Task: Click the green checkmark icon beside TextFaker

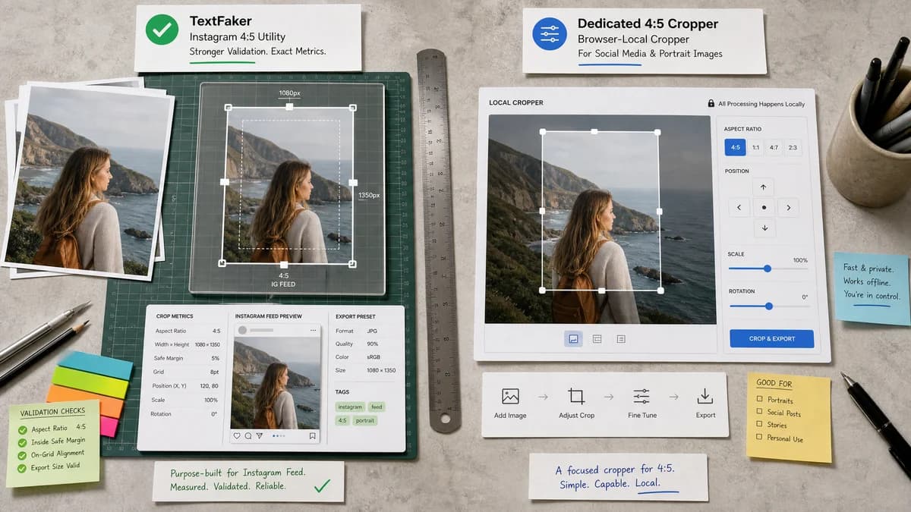Action: (162, 30)
